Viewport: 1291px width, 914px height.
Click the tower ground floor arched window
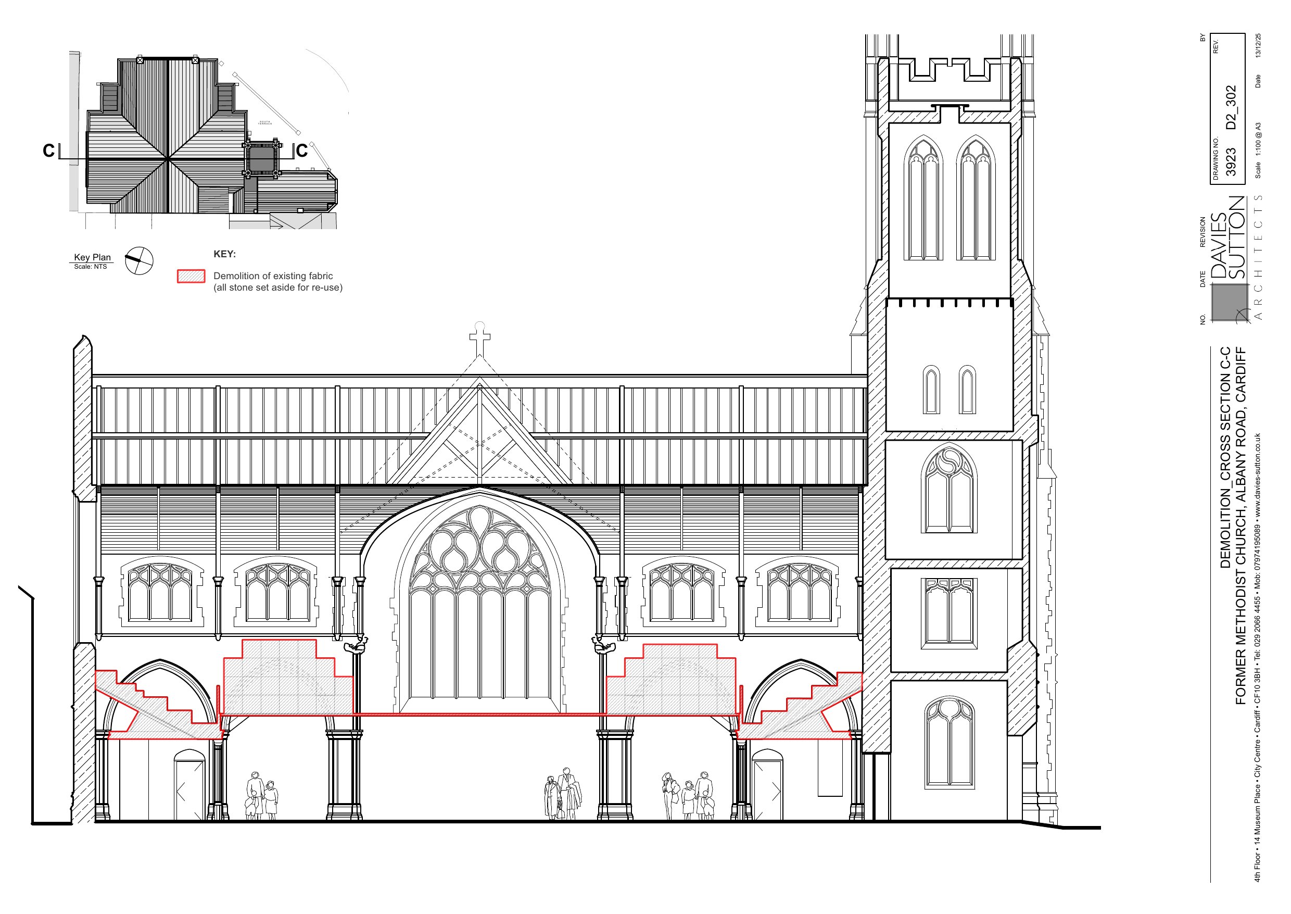coord(950,742)
